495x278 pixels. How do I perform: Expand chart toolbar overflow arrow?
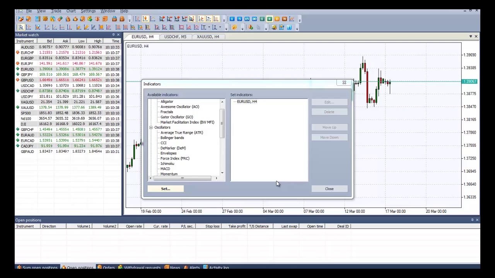(x=224, y=20)
